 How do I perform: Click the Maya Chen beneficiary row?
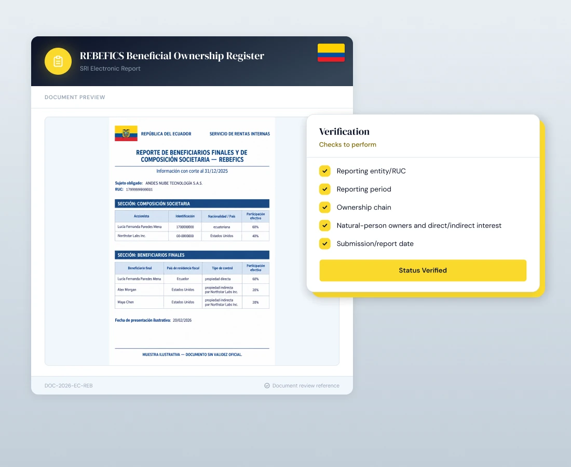click(x=192, y=302)
